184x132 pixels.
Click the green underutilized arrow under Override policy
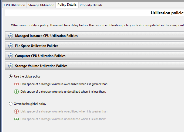pyautogui.click(x=16, y=119)
